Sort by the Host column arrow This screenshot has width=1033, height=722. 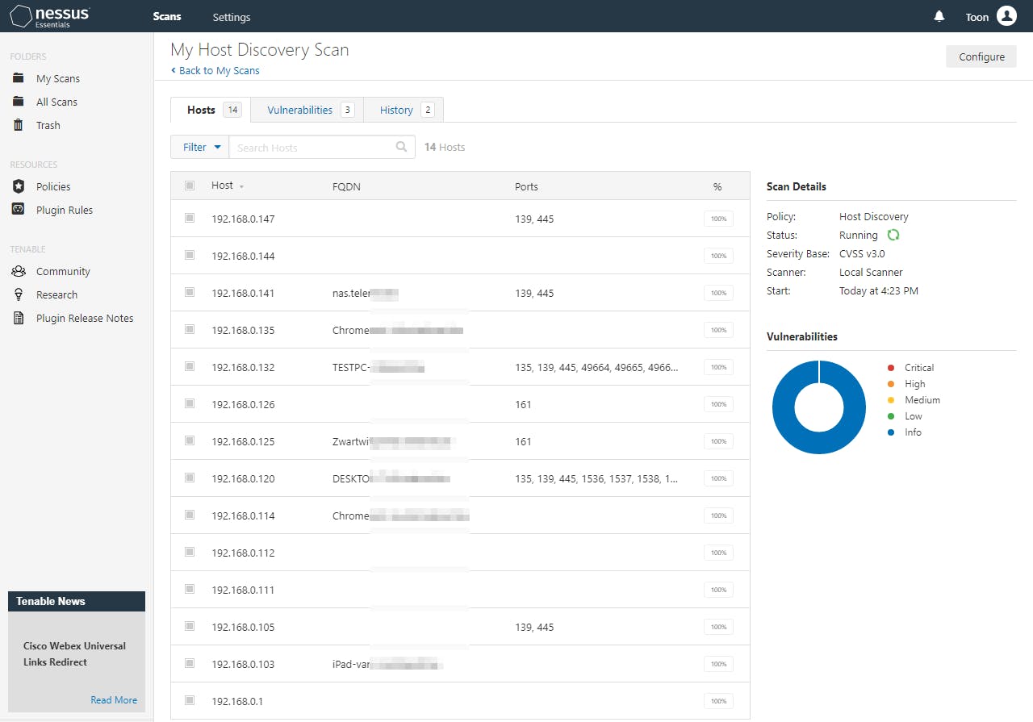pyautogui.click(x=241, y=186)
